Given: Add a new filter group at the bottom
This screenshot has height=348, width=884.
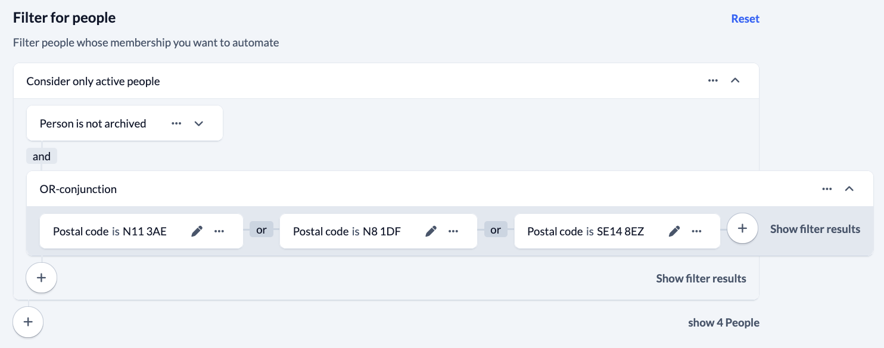Looking at the screenshot, I should click(x=28, y=322).
